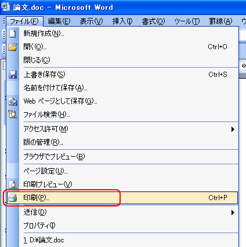Open the 編集(E) menu
This screenshot has height=247, width=246.
pyautogui.click(x=59, y=21)
